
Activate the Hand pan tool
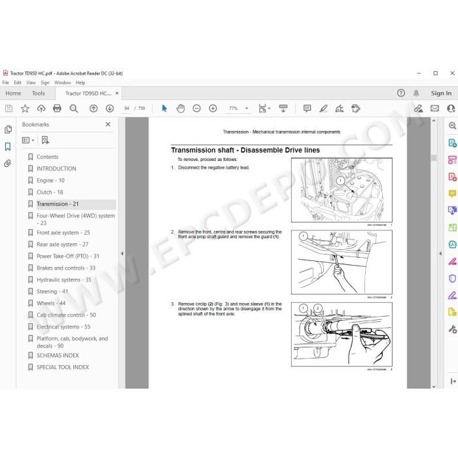[x=181, y=109]
